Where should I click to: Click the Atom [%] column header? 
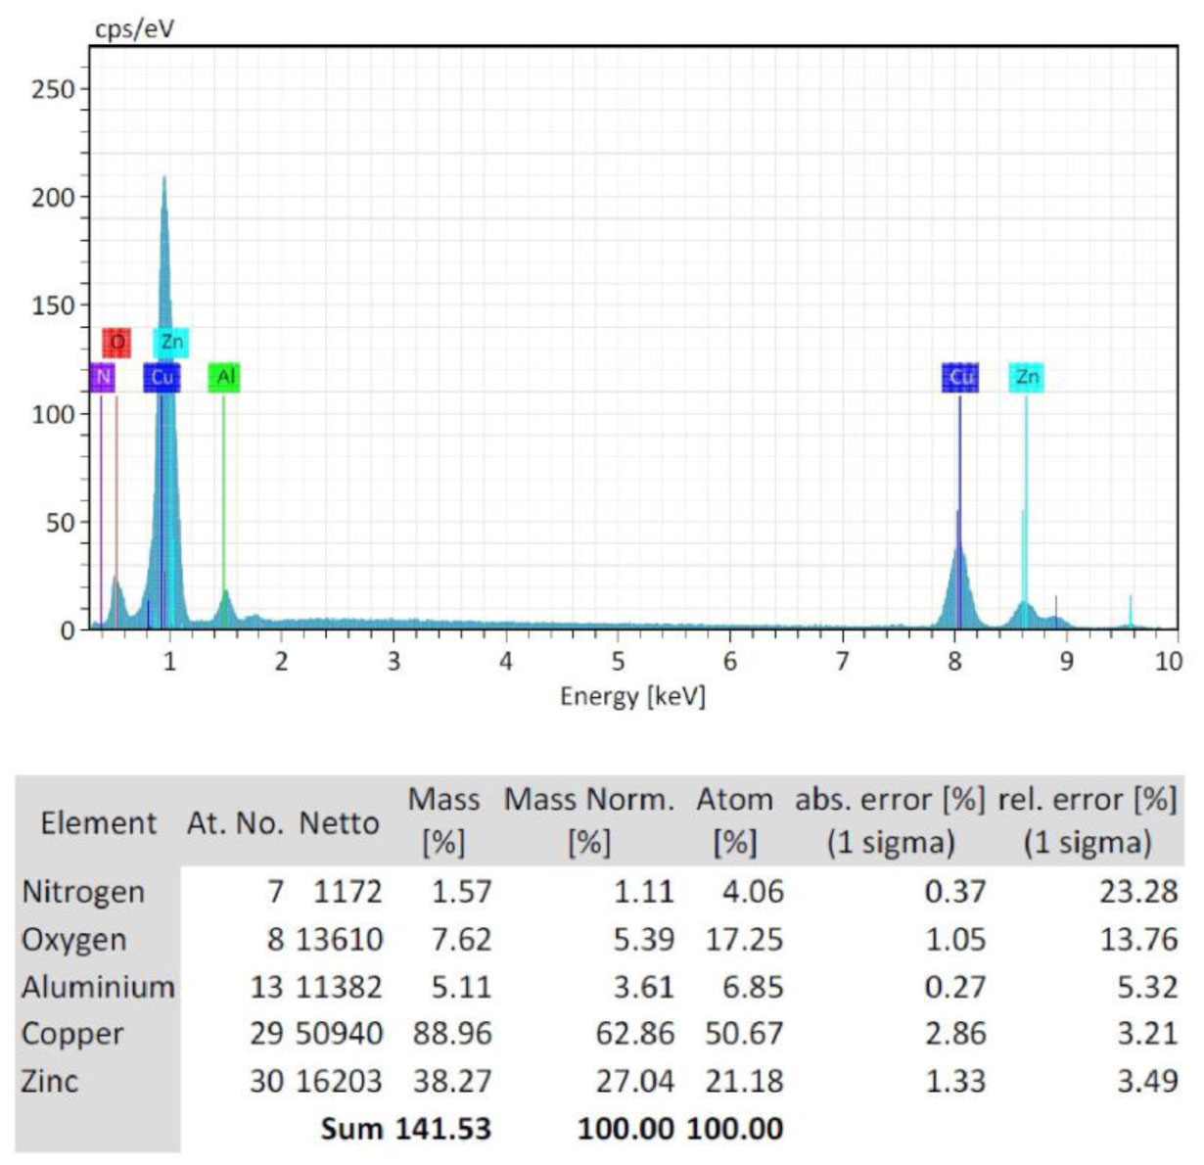(734, 820)
